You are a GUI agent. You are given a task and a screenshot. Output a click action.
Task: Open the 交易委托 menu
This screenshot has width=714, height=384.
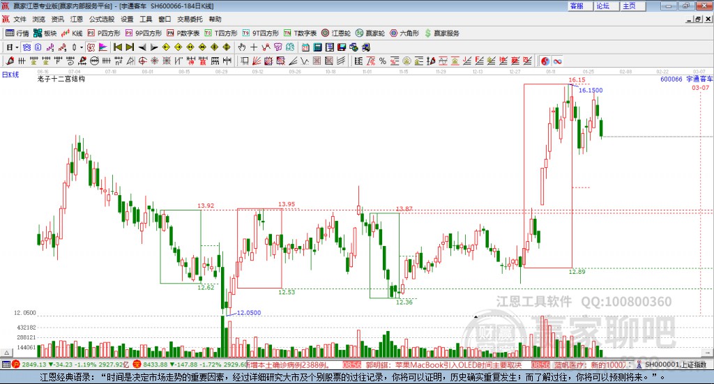pyautogui.click(x=190, y=19)
